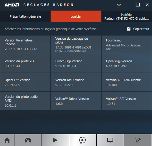Click the AMD logo
Image resolution: width=152 pixels, height=146 pixels.
[12, 5]
